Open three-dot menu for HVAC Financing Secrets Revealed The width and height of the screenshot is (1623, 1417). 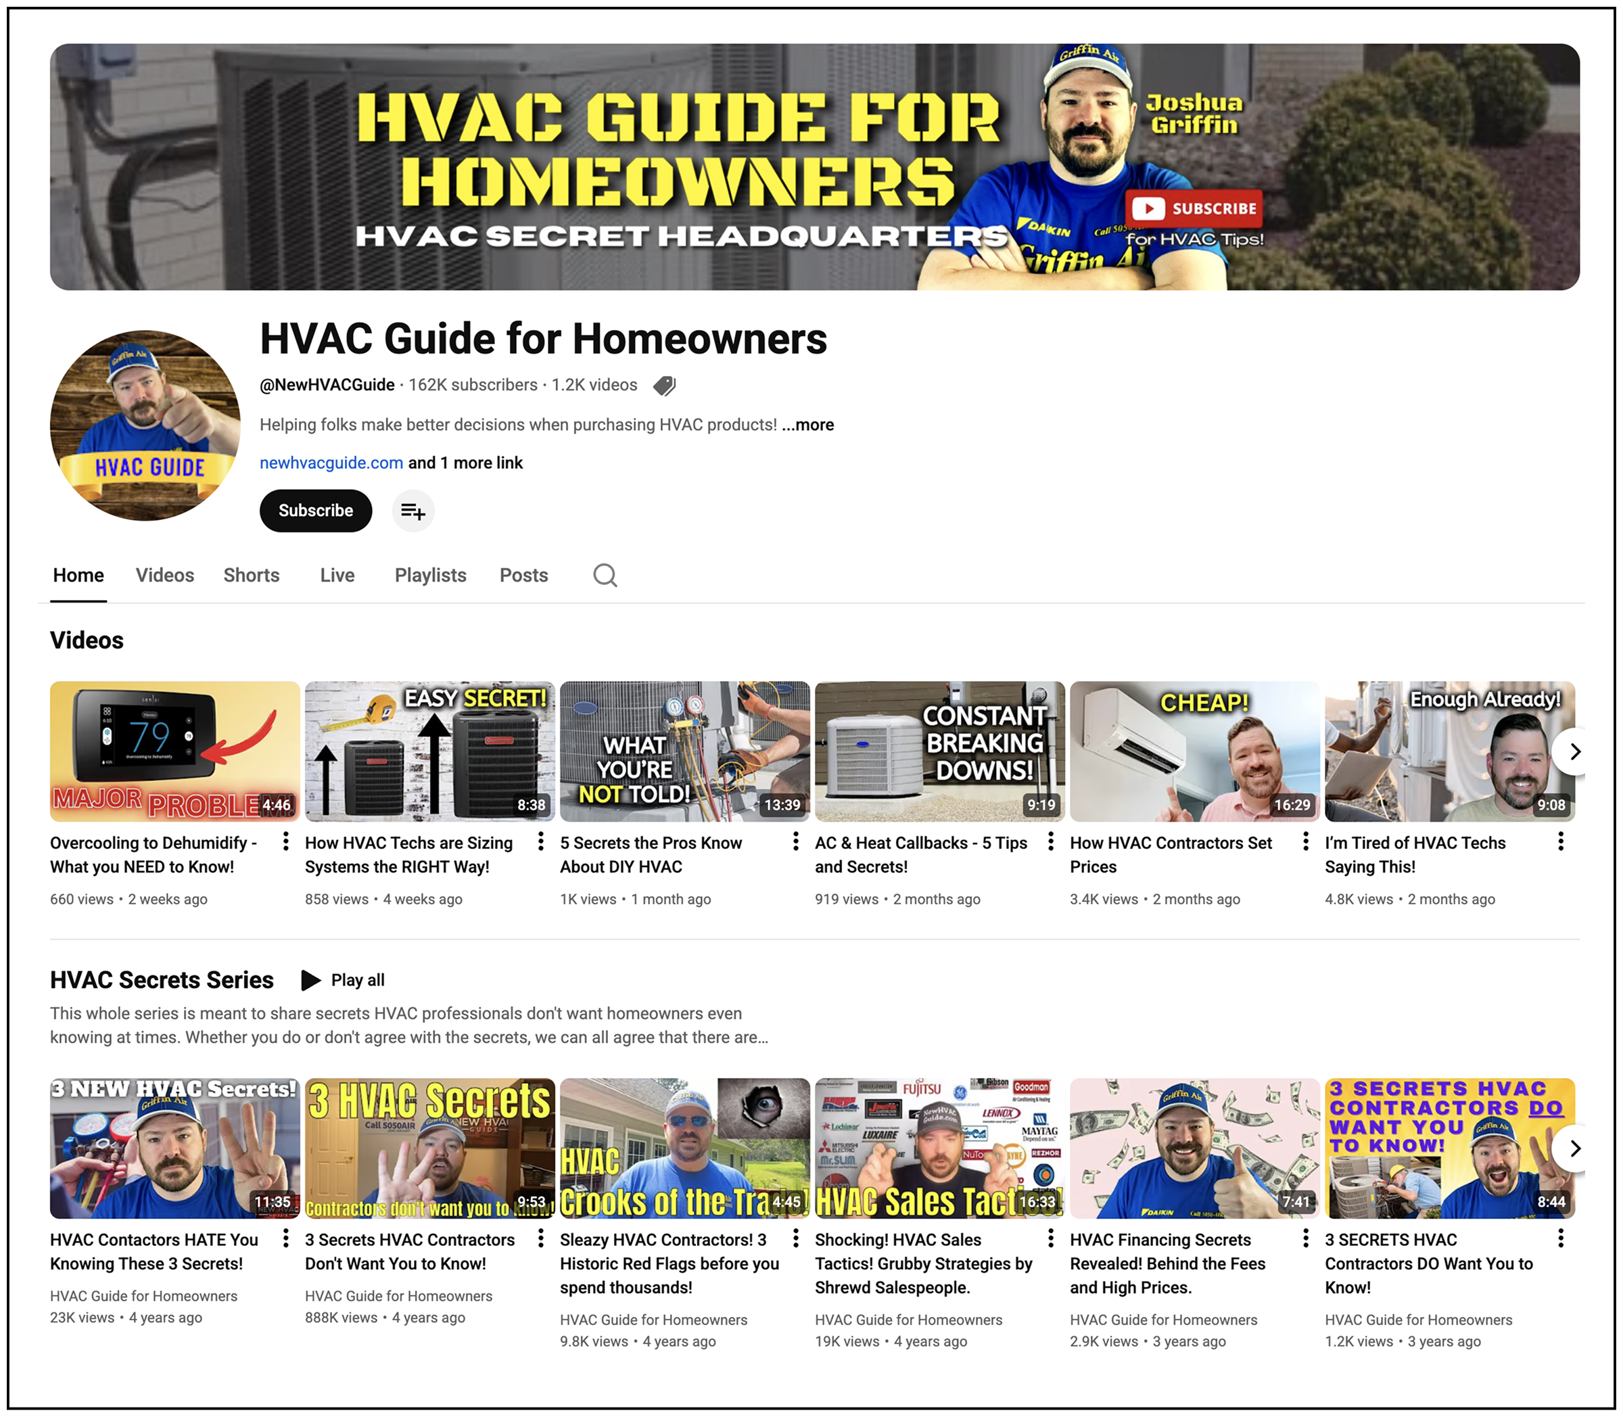(1305, 1238)
